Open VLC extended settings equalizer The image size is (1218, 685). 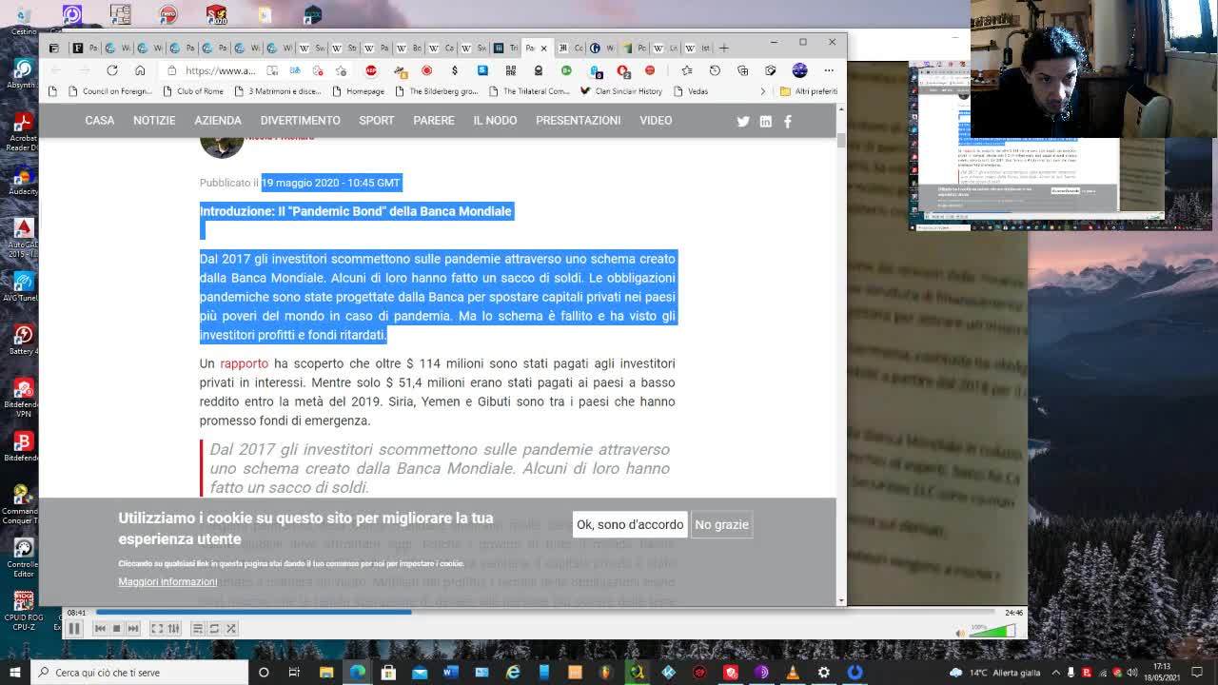[x=173, y=628]
